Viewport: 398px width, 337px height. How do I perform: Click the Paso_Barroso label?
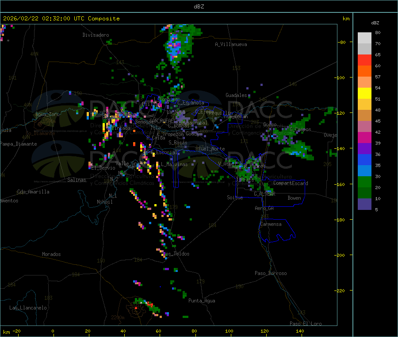271,273
